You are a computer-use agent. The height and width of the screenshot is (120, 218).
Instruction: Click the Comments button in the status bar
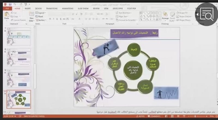(154, 116)
